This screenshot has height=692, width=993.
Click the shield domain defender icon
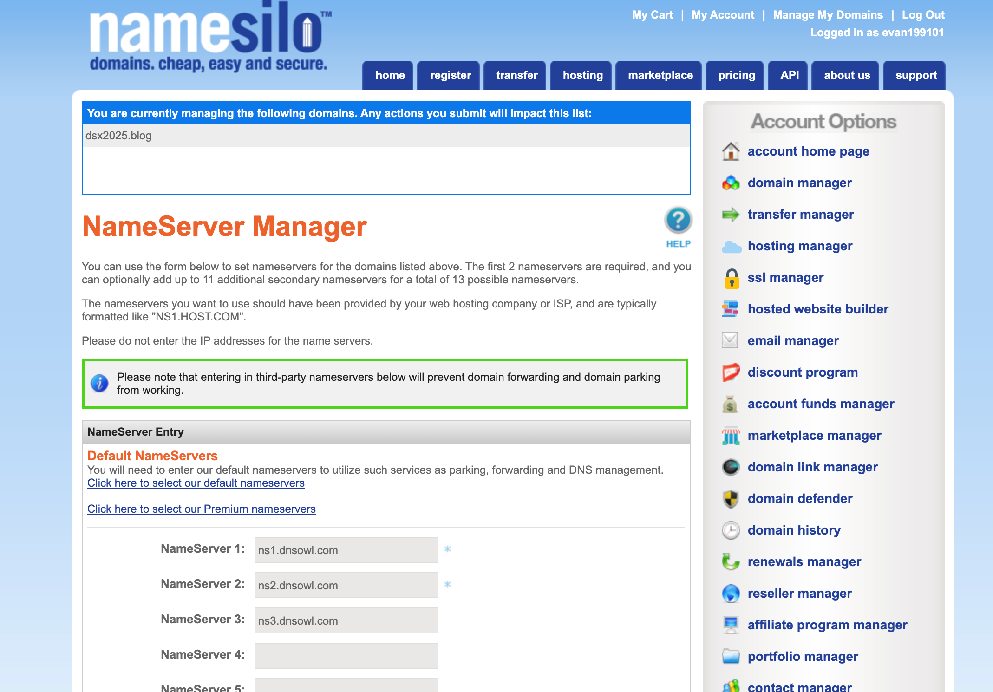click(731, 499)
